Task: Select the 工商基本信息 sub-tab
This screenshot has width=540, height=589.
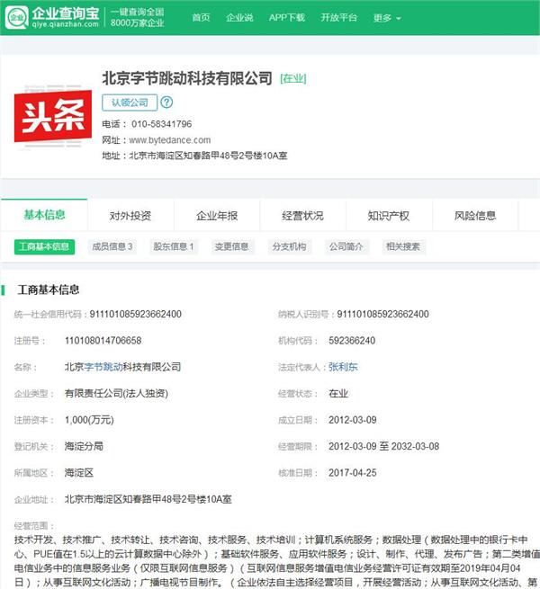Action: [x=44, y=246]
